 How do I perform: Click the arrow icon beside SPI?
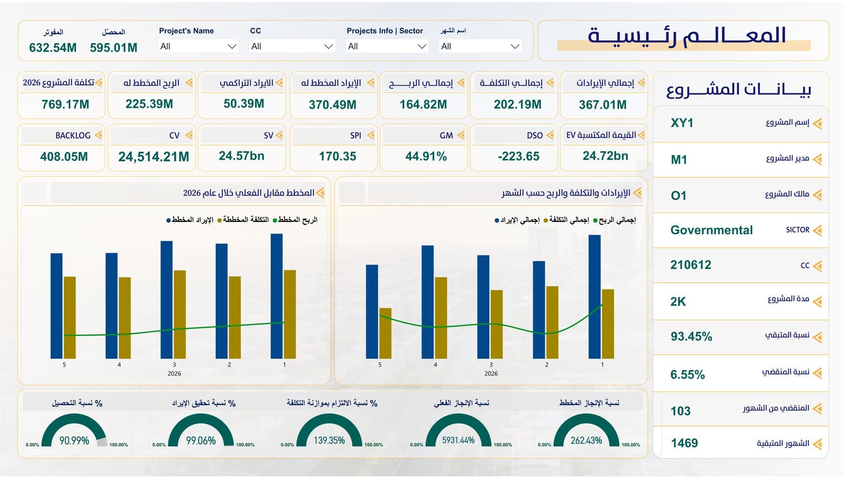pyautogui.click(x=371, y=135)
